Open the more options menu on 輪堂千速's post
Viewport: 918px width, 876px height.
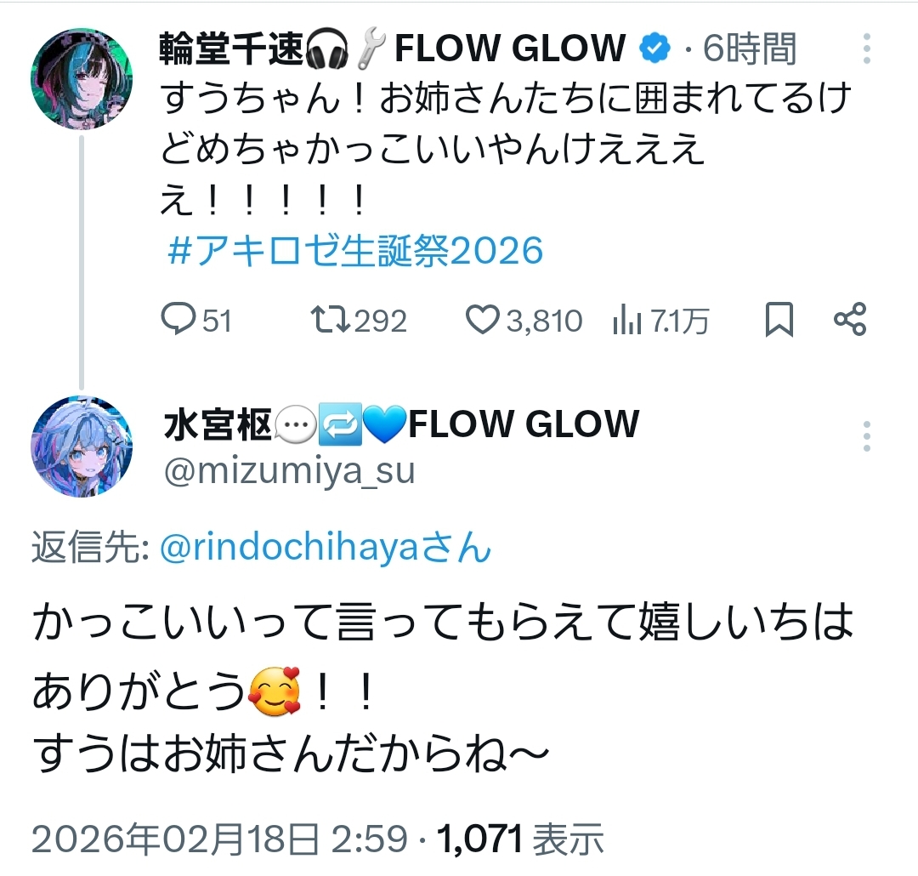866,49
